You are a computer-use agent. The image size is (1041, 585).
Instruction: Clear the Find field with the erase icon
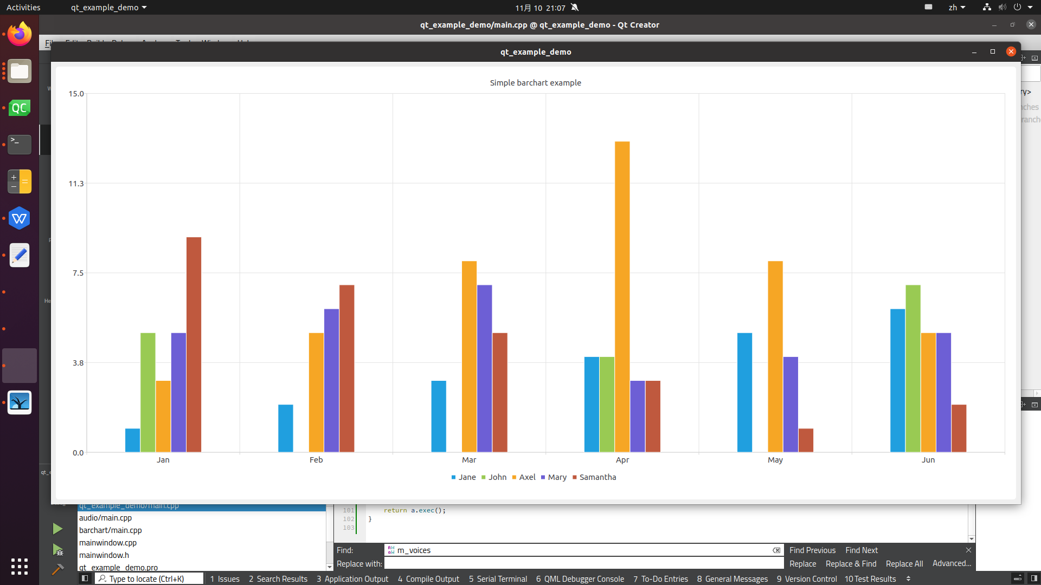coord(776,550)
